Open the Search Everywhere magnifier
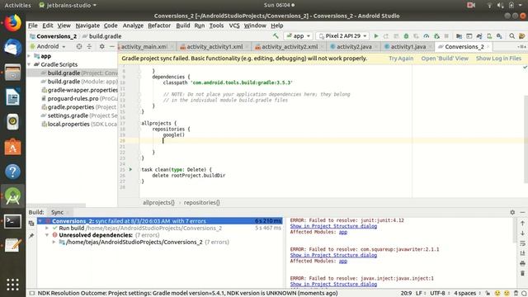 [511, 36]
